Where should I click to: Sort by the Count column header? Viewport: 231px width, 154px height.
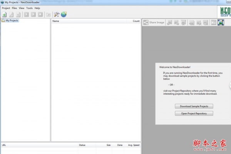pyautogui.click(x=134, y=21)
